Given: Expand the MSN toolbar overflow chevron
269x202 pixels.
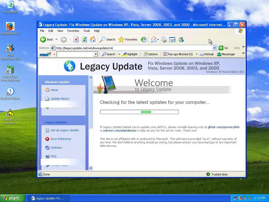Looking at the screenshot, I should [243, 53].
